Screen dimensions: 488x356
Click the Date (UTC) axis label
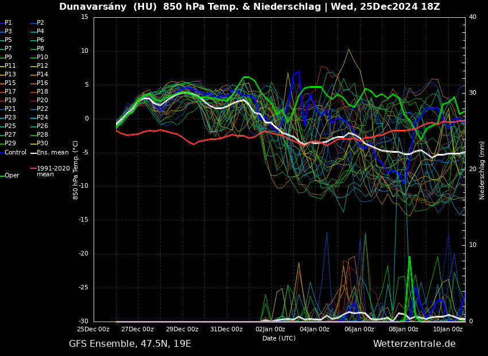coord(279,339)
